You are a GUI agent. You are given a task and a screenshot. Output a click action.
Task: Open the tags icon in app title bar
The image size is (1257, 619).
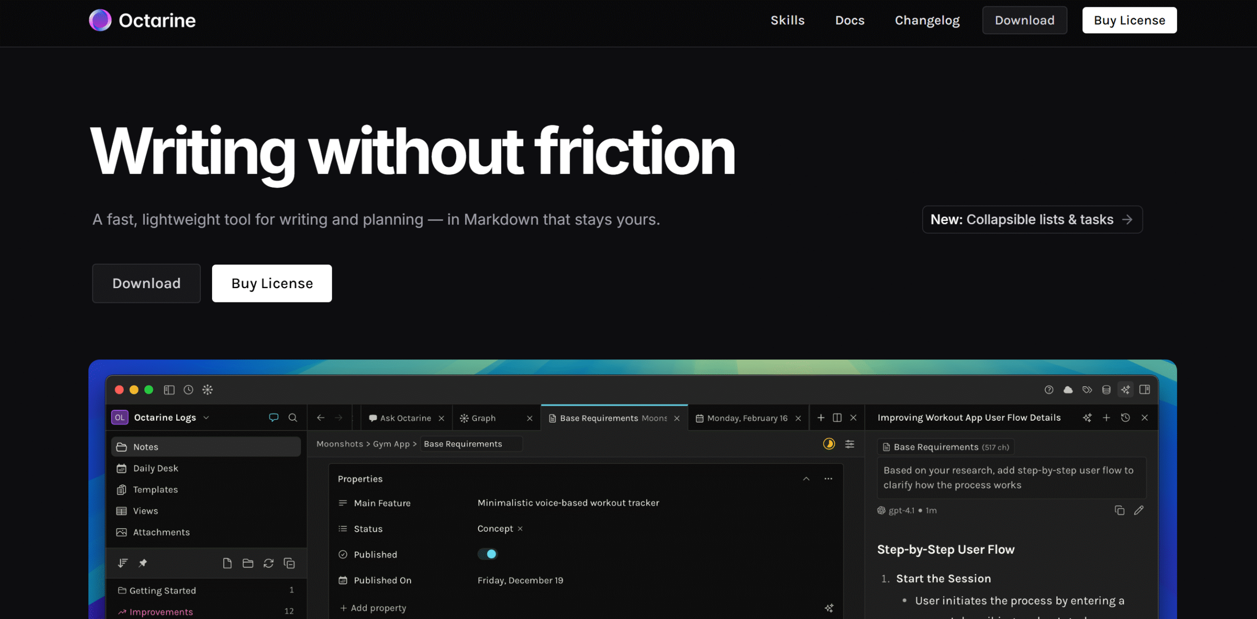click(1087, 390)
